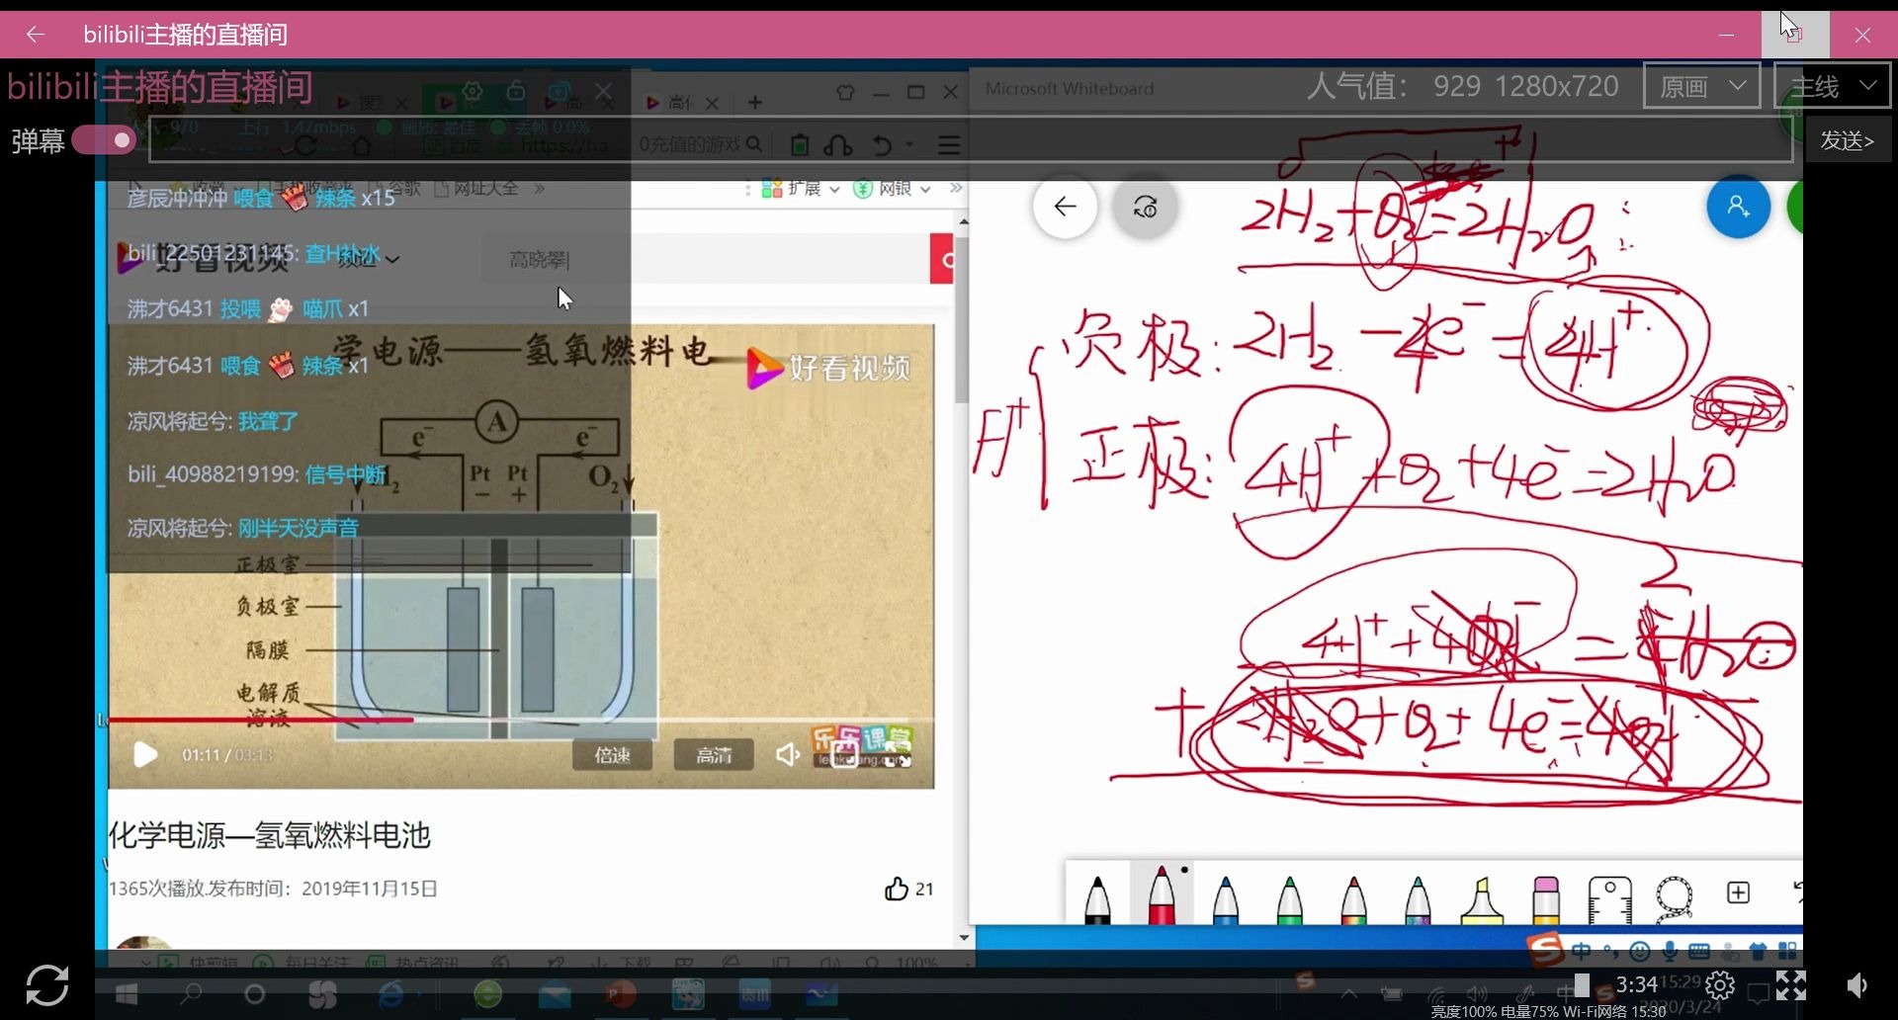This screenshot has height=1020, width=1898.
Task: Open the 原画 quality dropdown
Action: pyautogui.click(x=1701, y=86)
